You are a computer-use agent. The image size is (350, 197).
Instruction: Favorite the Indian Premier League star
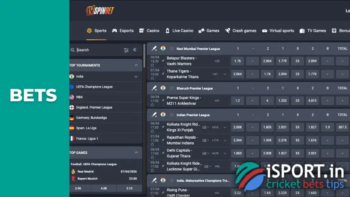(172, 115)
